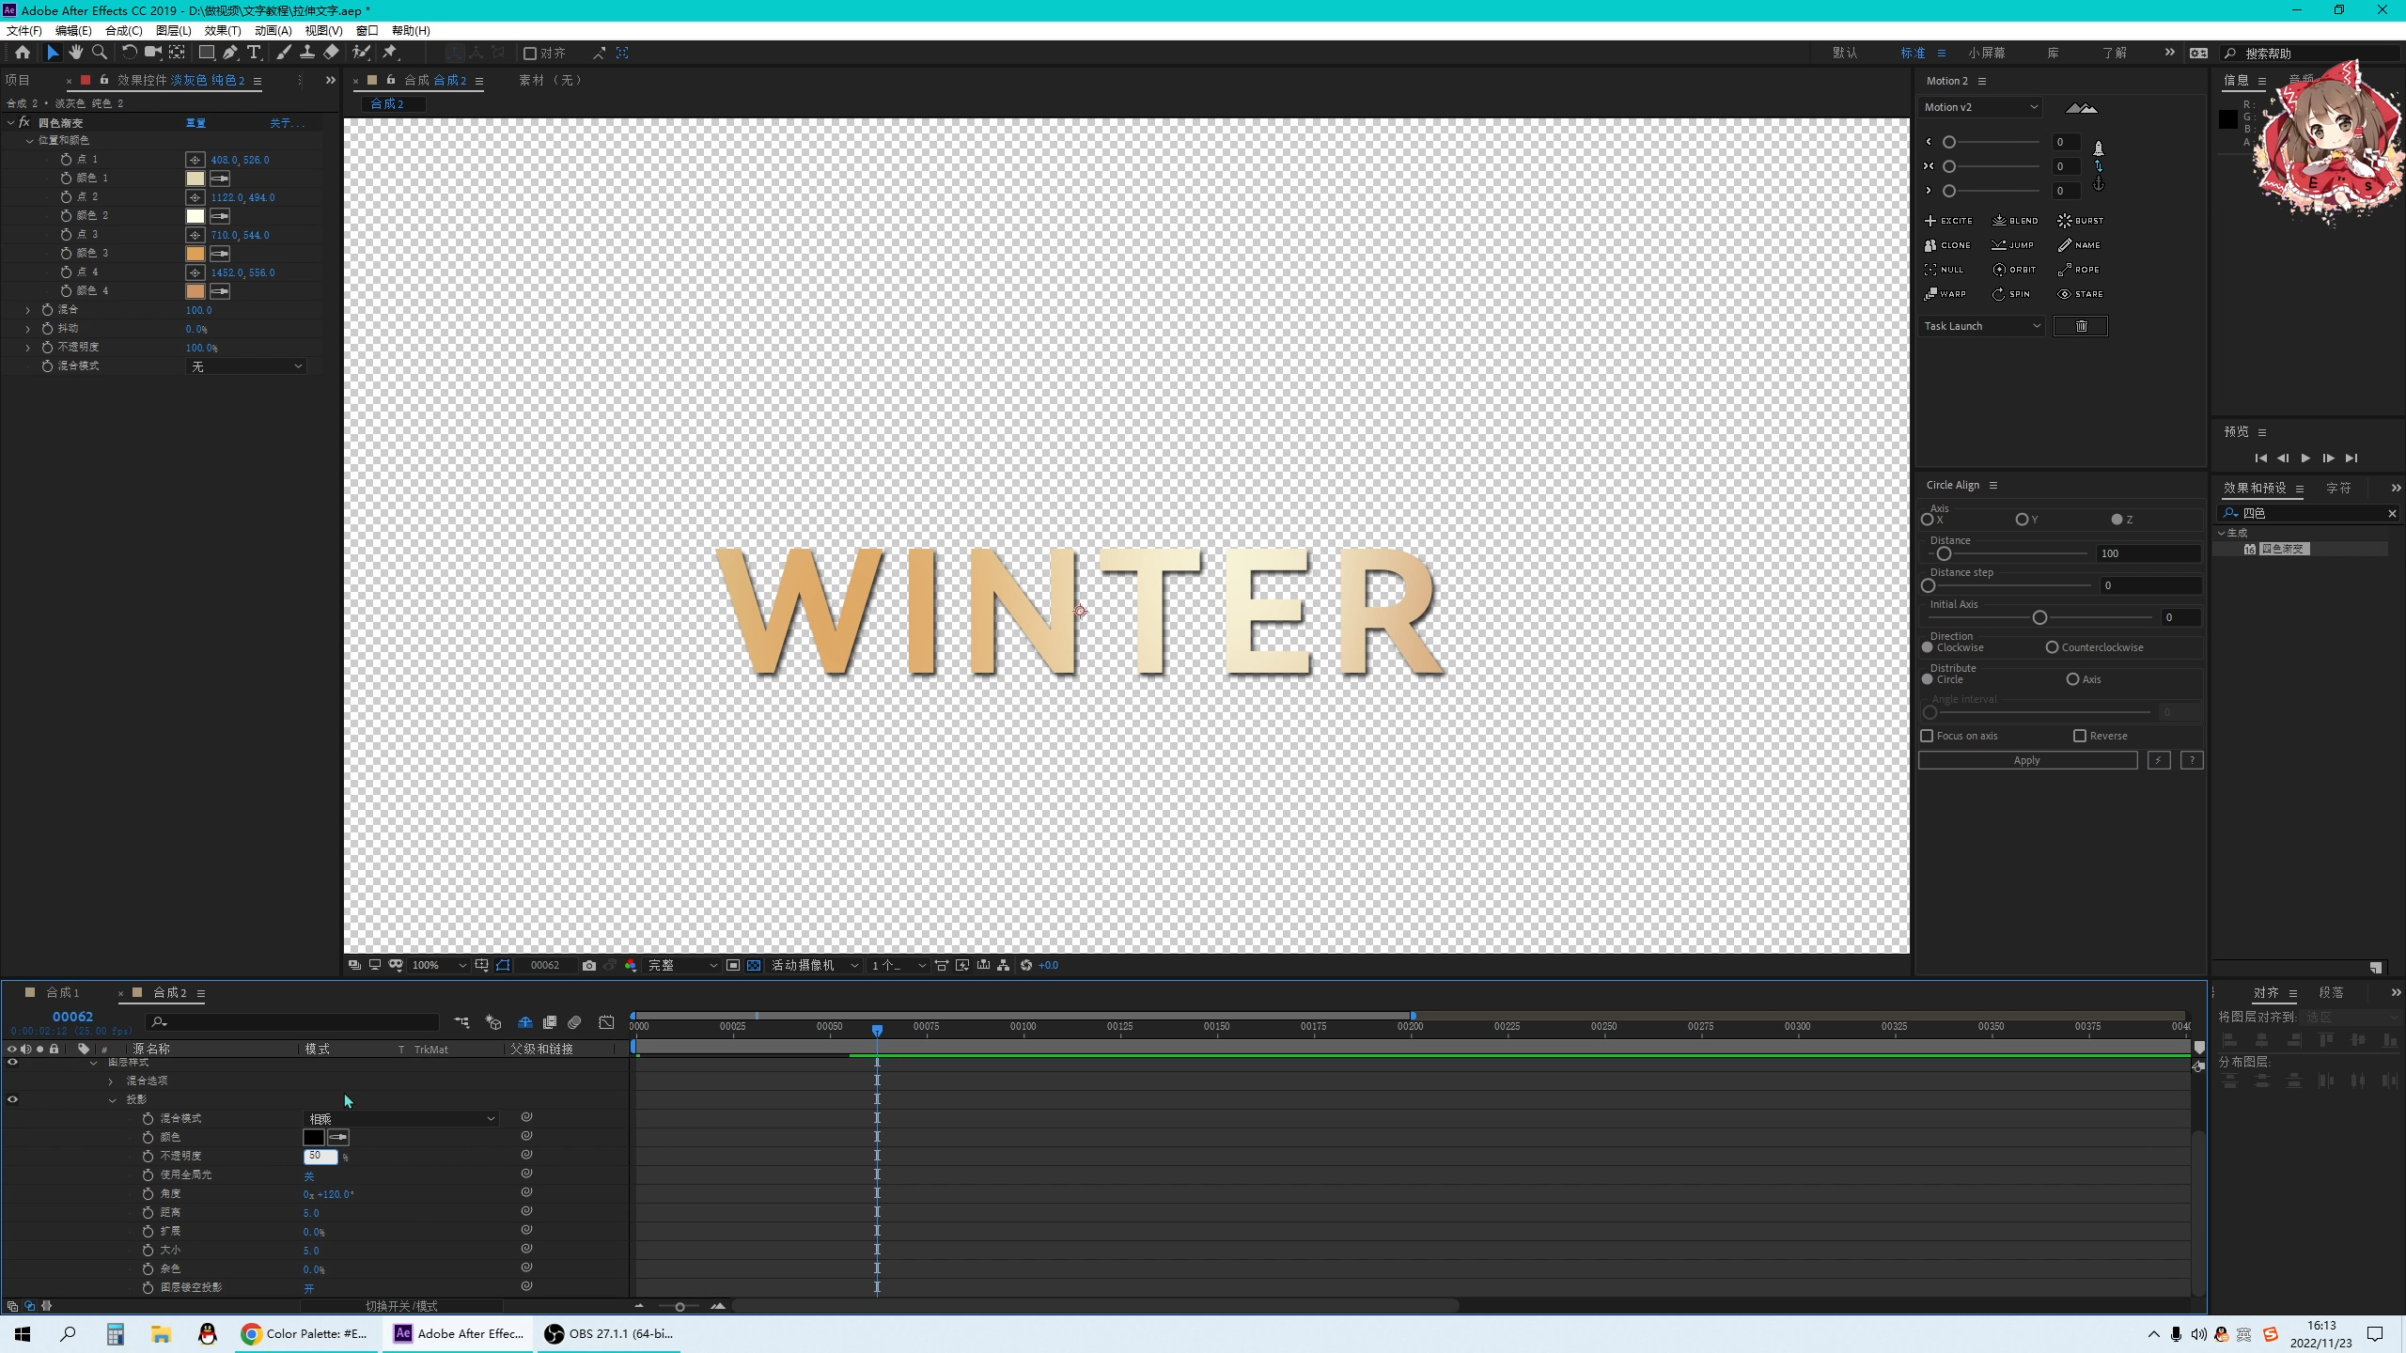Click the WARP motion tool
This screenshot has width=2406, height=1353.
(x=1945, y=294)
